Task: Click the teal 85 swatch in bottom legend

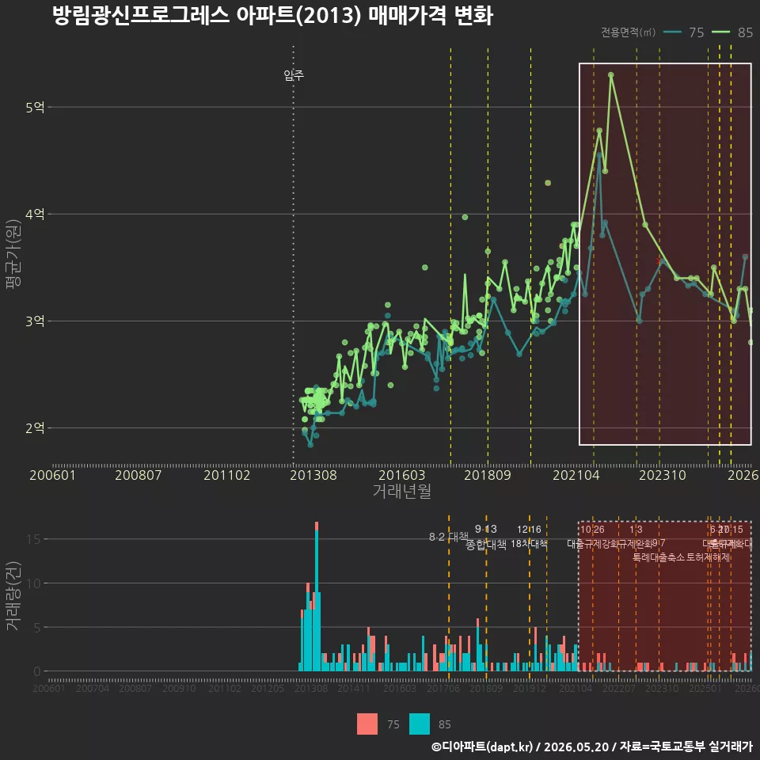Action: click(x=420, y=724)
